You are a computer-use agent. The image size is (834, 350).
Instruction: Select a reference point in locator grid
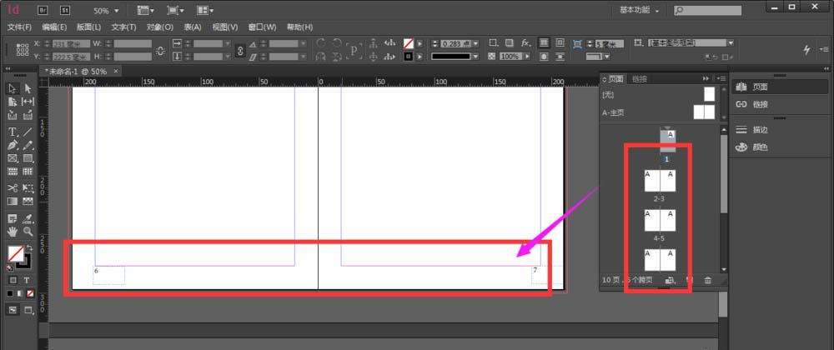pos(23,49)
